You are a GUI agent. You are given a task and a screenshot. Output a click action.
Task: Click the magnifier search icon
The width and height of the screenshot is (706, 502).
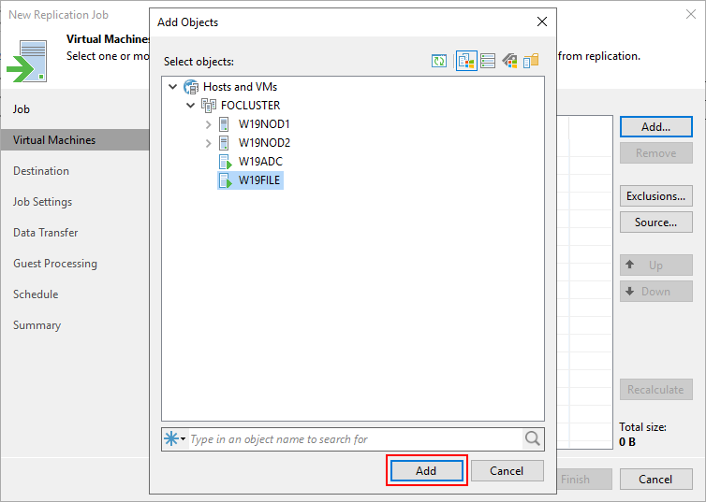(533, 438)
